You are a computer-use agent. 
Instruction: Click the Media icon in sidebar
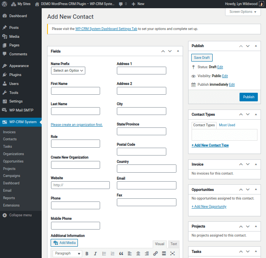(x=5, y=37)
